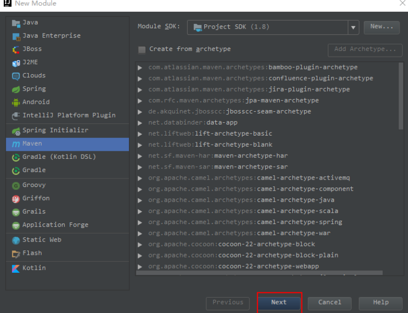
Task: Select camel-archetype-java entry
Action: click(x=241, y=200)
